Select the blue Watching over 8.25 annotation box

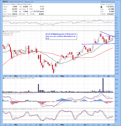coord(61,36)
